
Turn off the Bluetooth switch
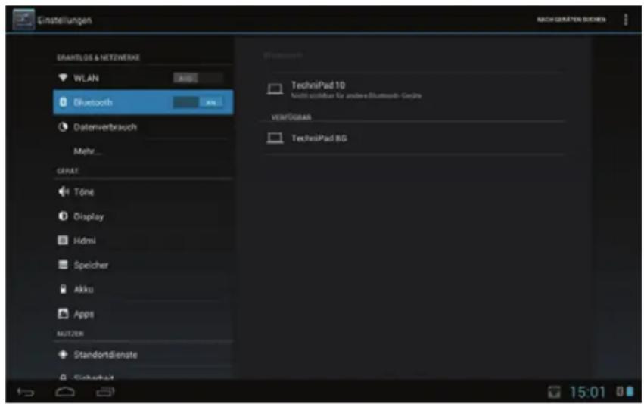pos(198,102)
